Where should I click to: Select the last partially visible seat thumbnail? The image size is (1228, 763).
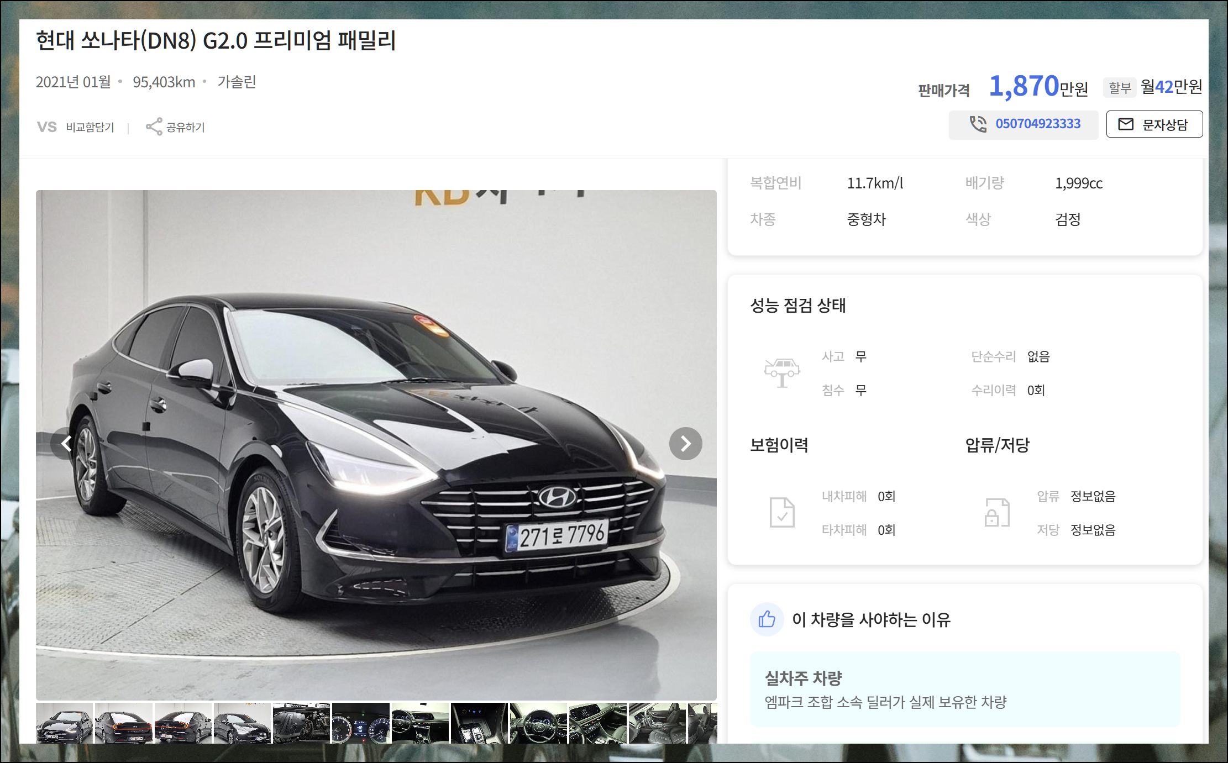[702, 723]
